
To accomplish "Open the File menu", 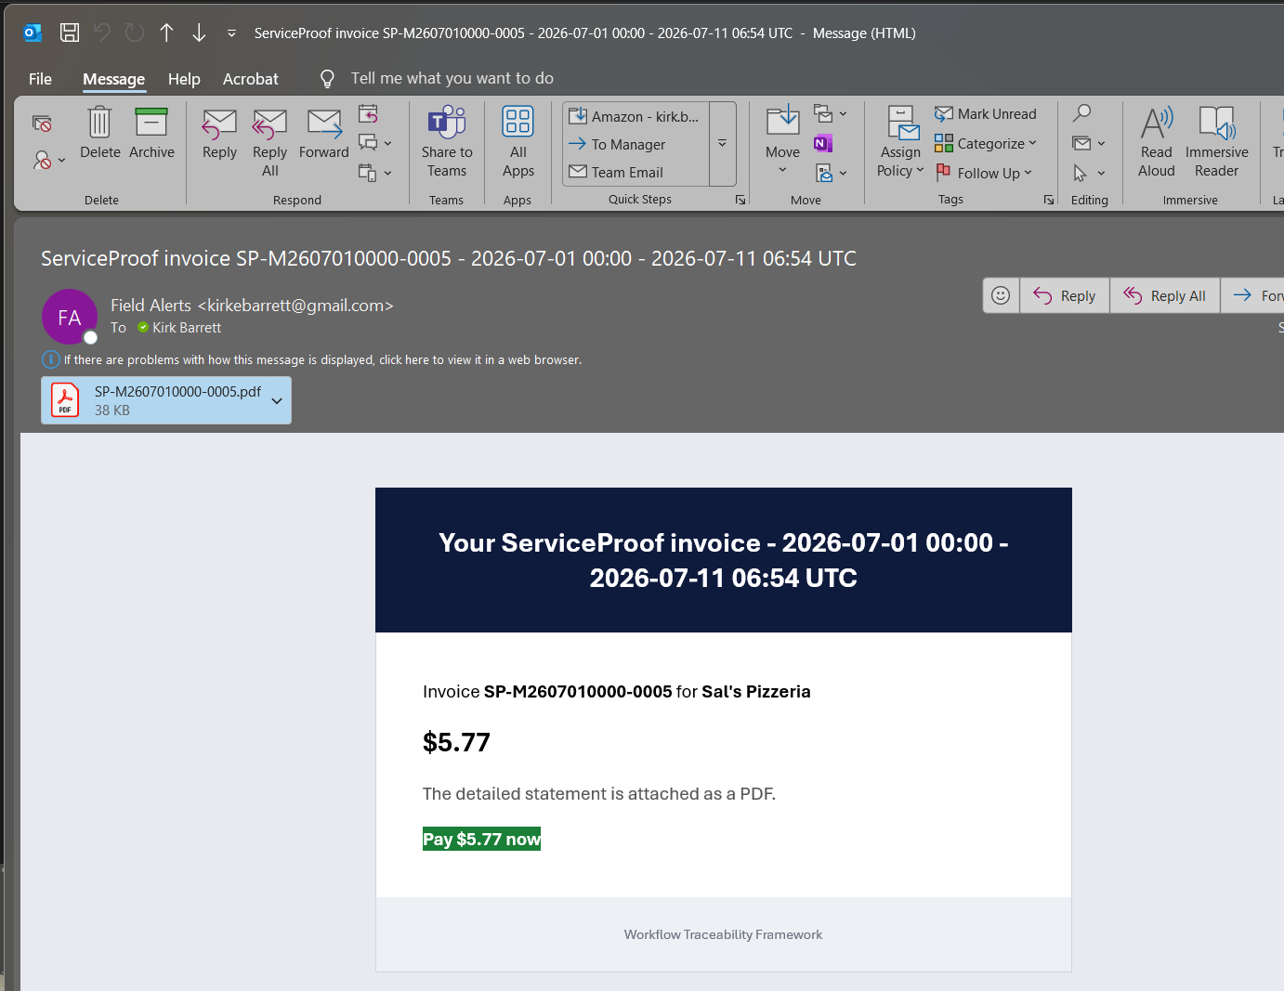I will (x=40, y=79).
